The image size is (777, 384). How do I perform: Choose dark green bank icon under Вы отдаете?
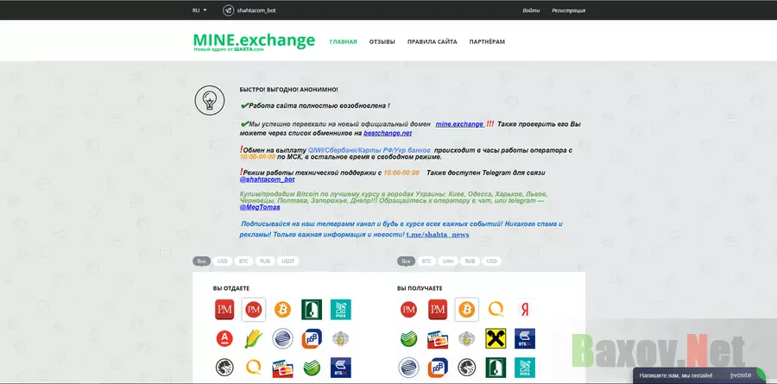click(312, 310)
